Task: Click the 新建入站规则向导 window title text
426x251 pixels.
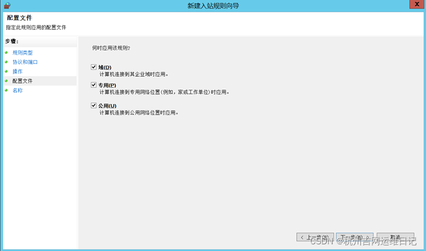Action: 213,5
